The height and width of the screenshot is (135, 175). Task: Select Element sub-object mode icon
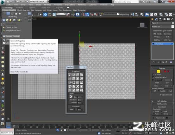168,71
